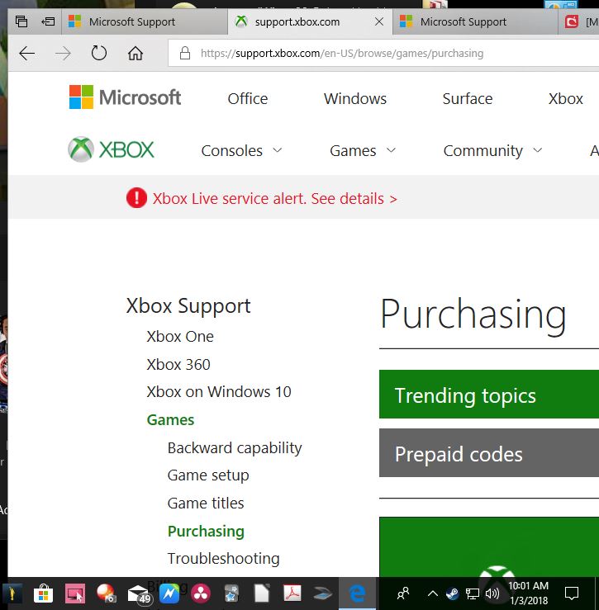This screenshot has height=610, width=599.
Task: Click the browser Forward arrow
Action: [63, 54]
